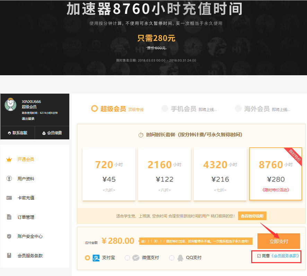The width and height of the screenshot is (307, 276).
Task: Select the shield icon for 账户安全中心
Action: [9, 236]
